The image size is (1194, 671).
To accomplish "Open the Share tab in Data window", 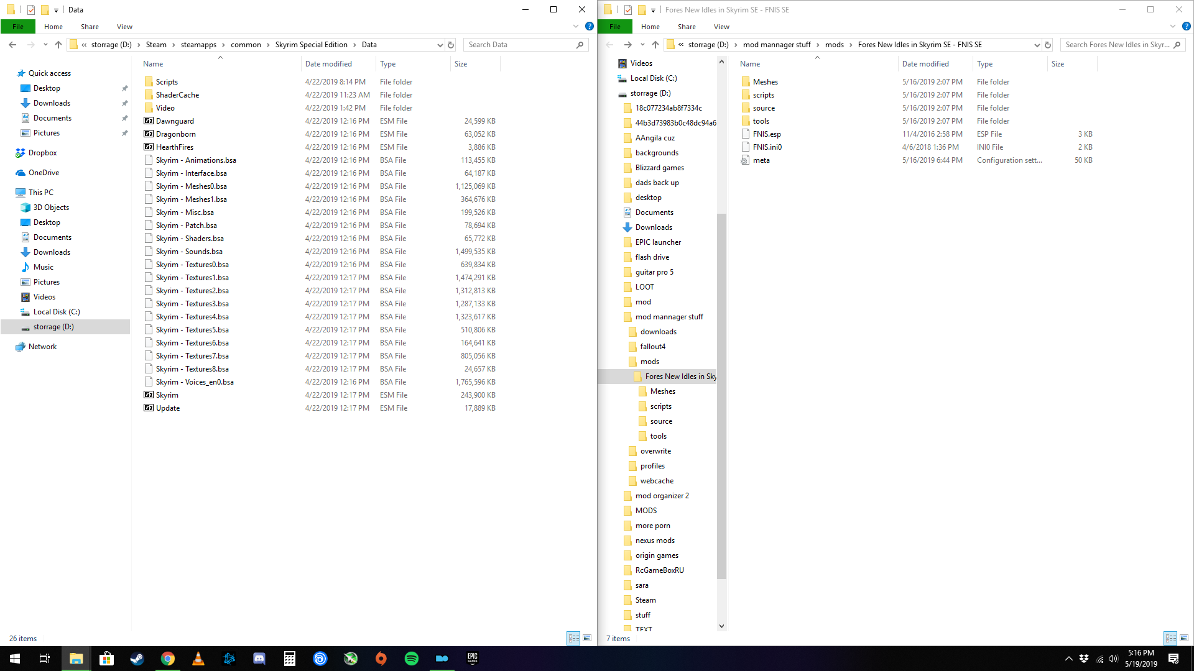I will pyautogui.click(x=90, y=27).
